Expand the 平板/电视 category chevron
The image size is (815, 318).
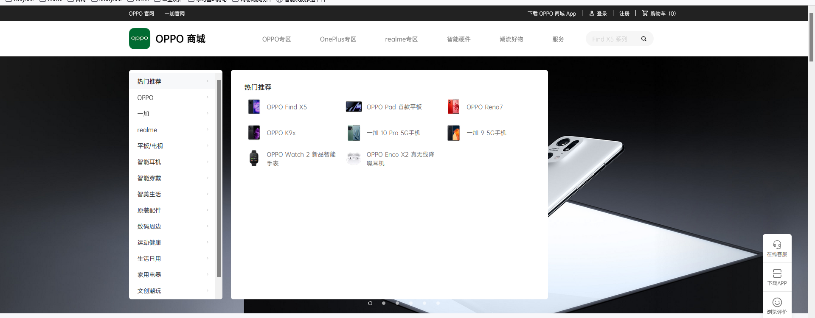coord(207,145)
